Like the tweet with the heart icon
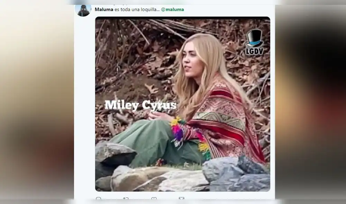This screenshot has width=346, height=204. click(154, 199)
